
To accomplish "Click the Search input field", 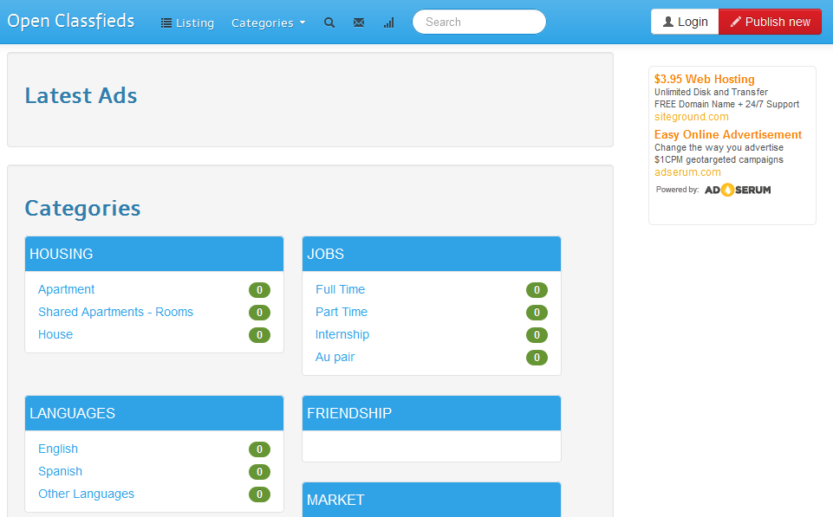I will (x=478, y=22).
